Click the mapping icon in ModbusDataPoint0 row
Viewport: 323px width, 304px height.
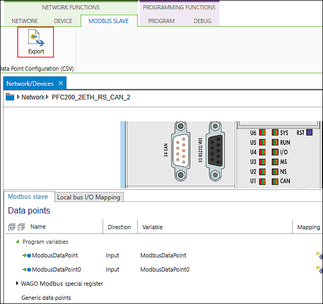click(x=319, y=269)
